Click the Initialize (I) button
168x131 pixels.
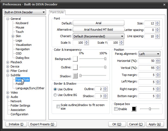16,124
